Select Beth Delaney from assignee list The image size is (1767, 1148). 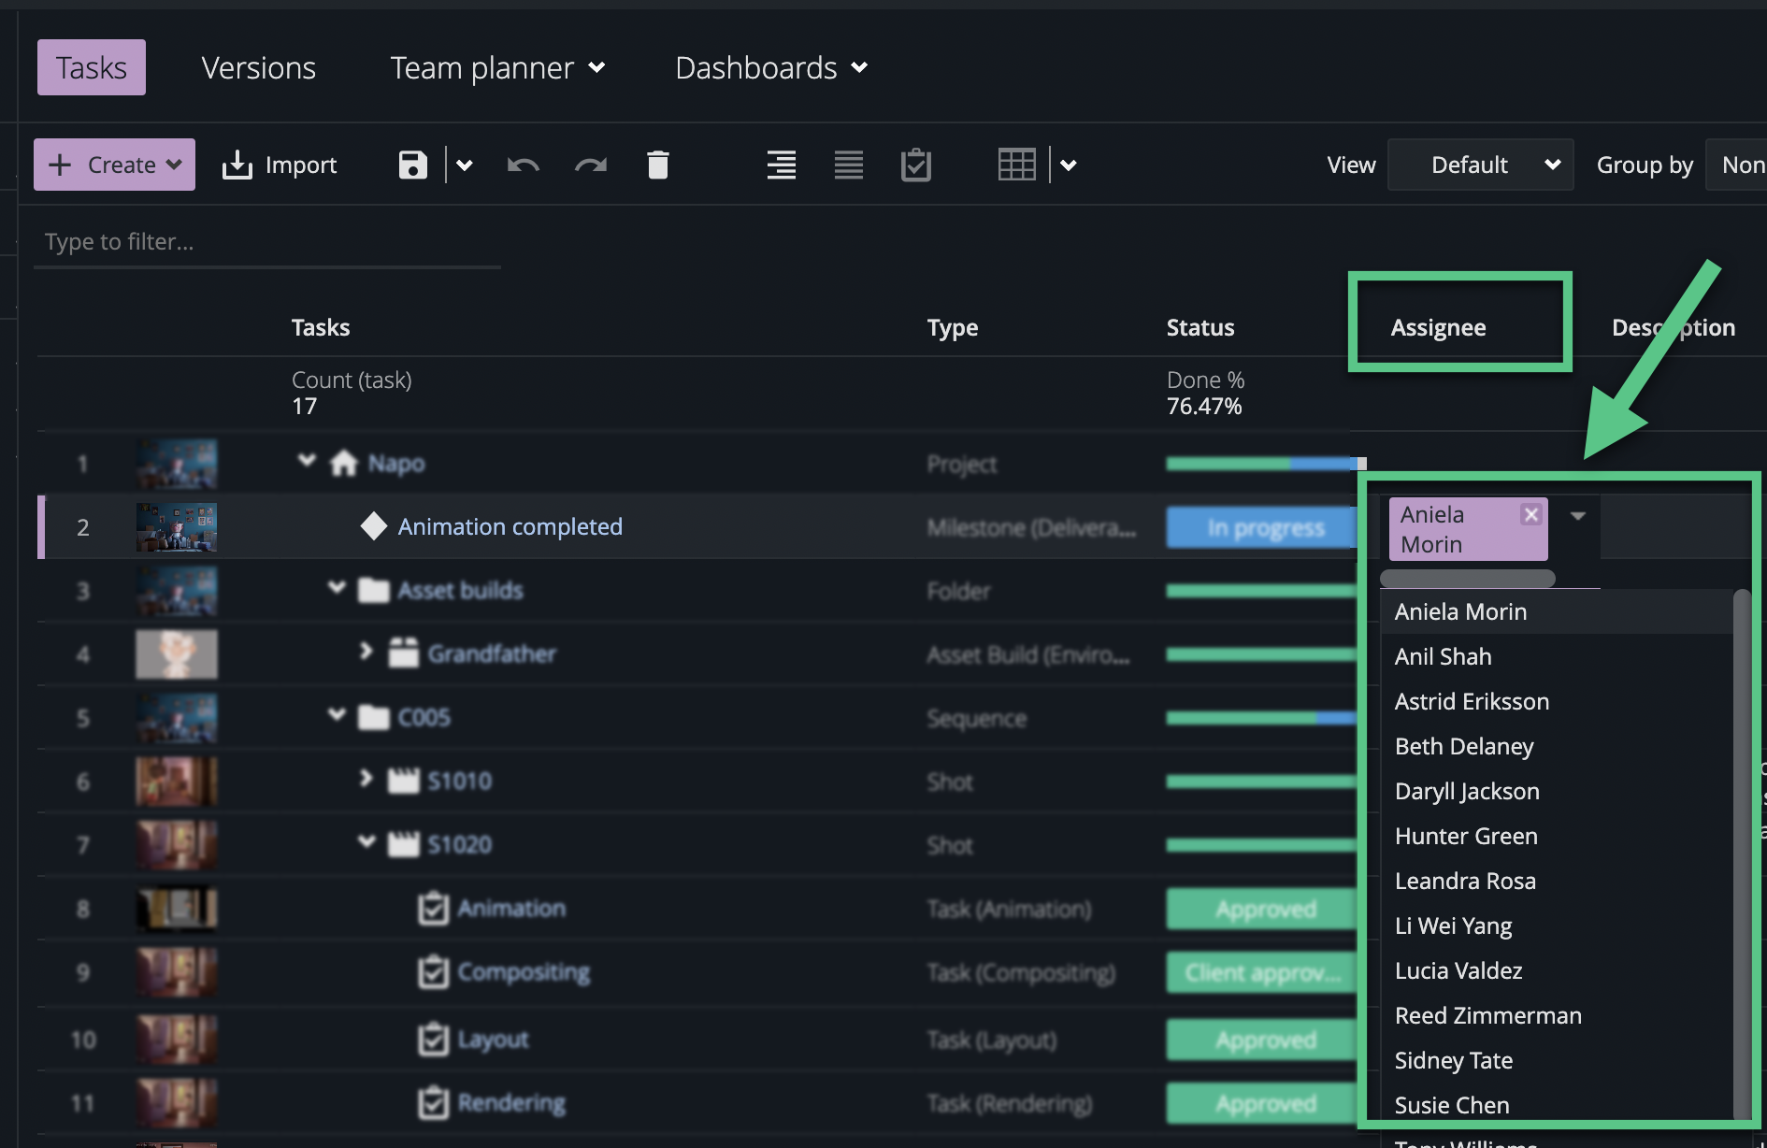point(1464,746)
